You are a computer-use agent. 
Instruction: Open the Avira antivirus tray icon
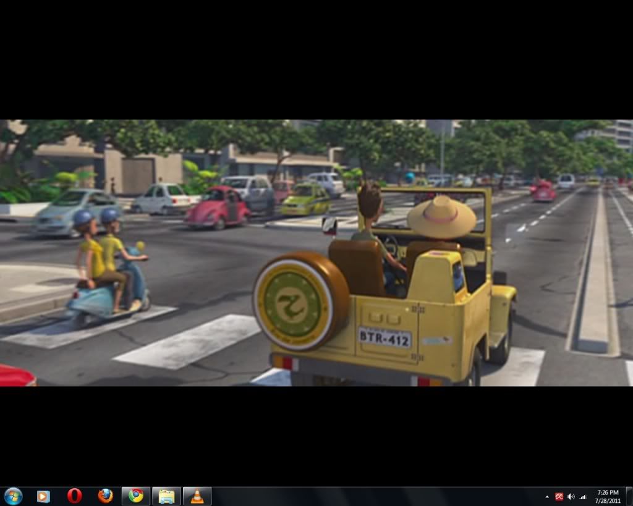(559, 497)
